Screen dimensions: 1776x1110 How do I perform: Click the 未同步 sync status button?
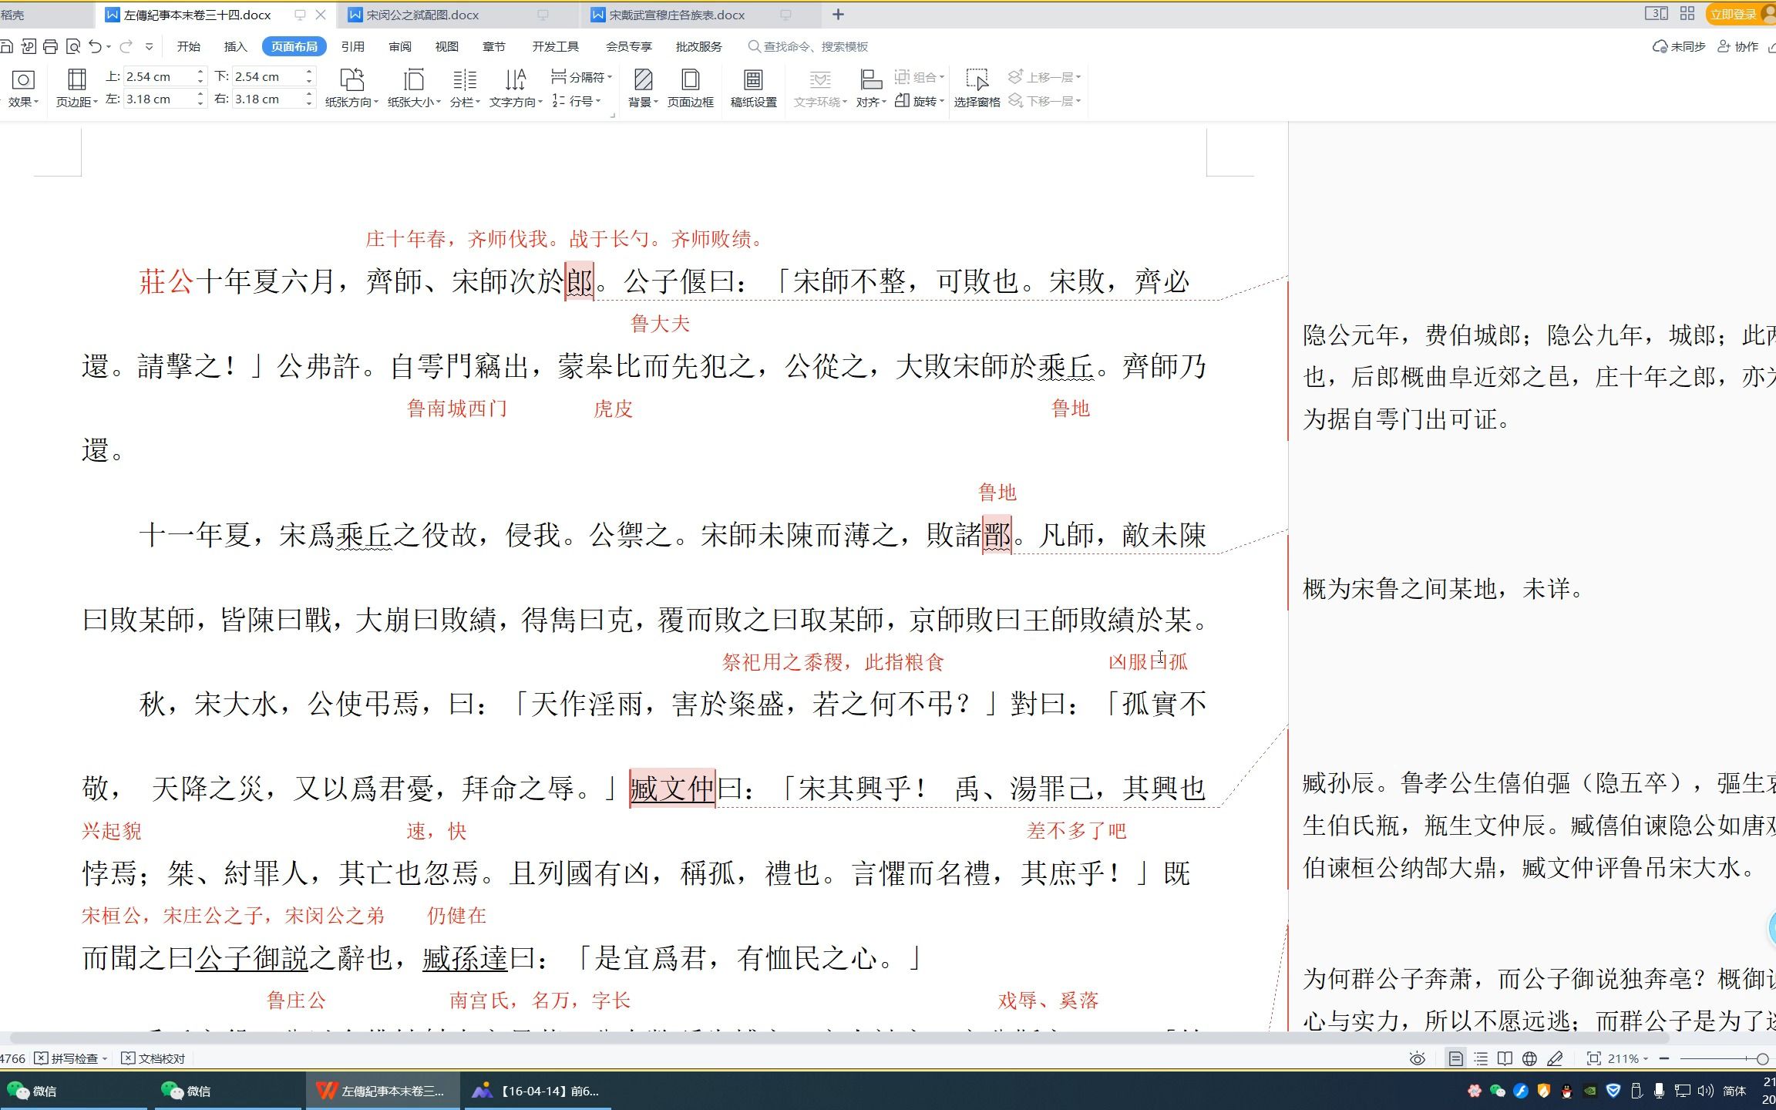pos(1679,46)
